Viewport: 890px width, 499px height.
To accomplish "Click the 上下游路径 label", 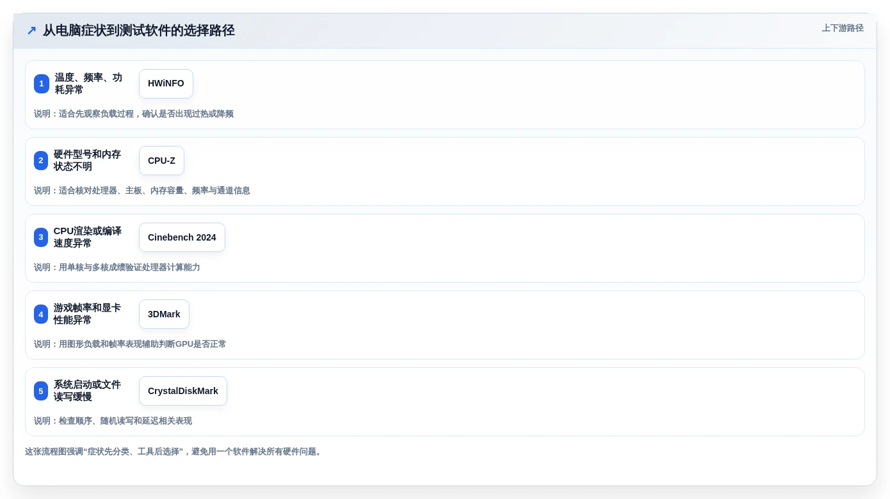I will click(843, 28).
